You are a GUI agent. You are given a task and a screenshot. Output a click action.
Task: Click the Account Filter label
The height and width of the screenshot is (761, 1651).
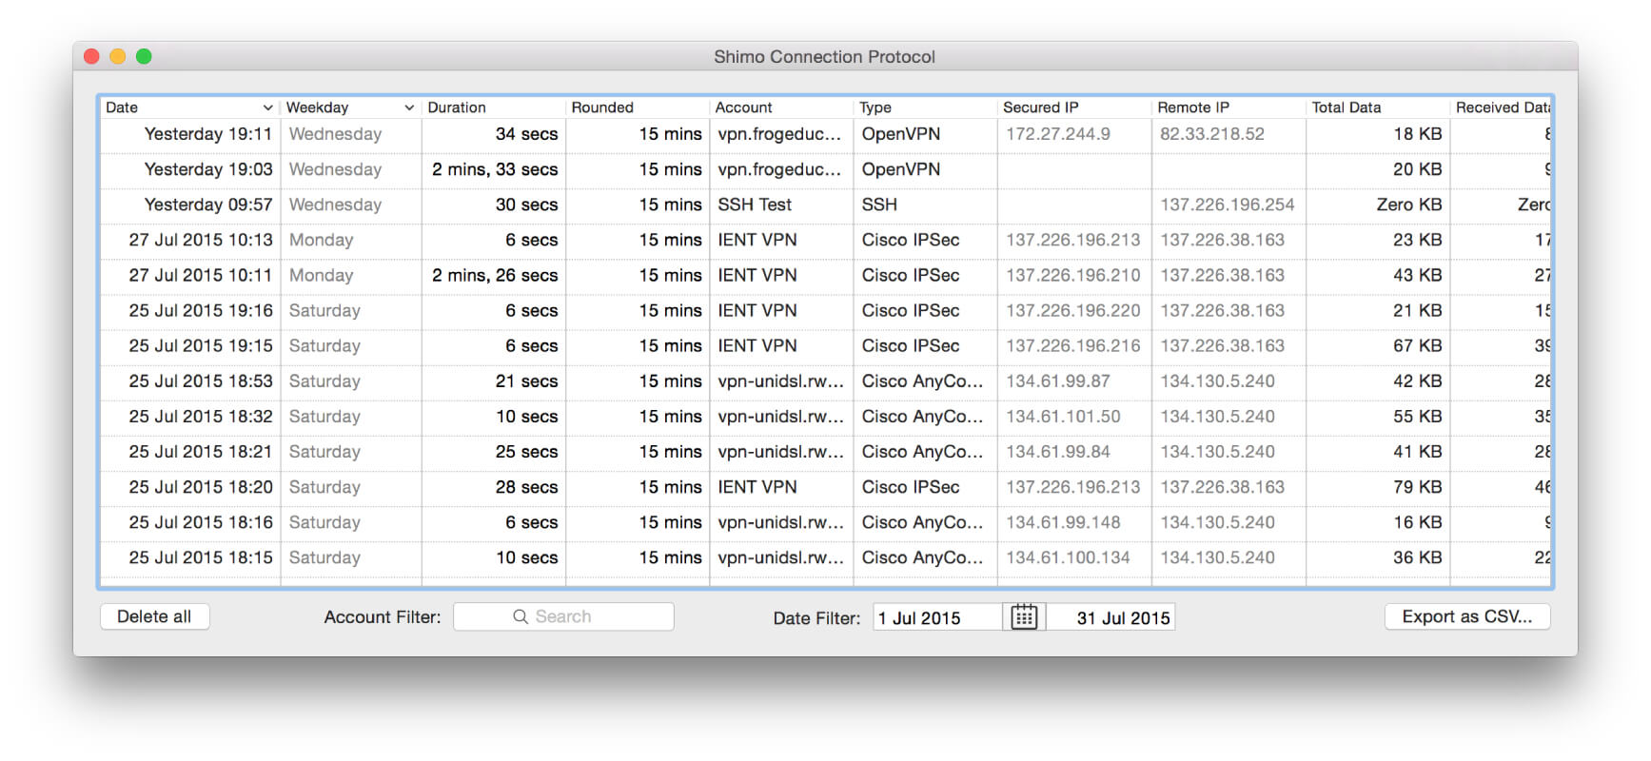tap(383, 617)
